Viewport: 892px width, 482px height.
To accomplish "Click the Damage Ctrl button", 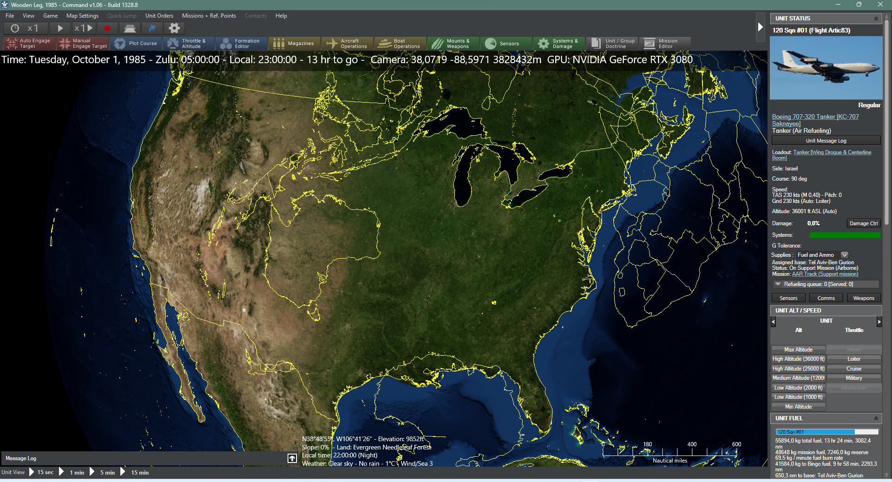I will 864,223.
